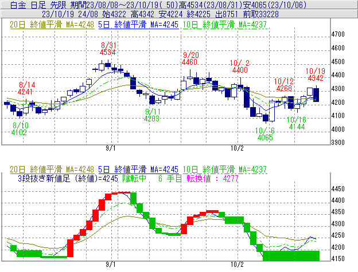This screenshot has height=272, width=358.
Task: Click the 8/31 4534 high price label
Action: tap(108, 49)
